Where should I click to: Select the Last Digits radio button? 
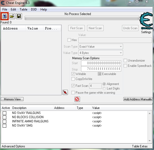click(x=104, y=88)
